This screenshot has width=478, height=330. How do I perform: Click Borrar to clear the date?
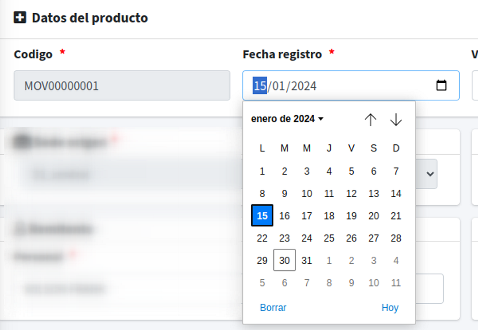coord(273,307)
